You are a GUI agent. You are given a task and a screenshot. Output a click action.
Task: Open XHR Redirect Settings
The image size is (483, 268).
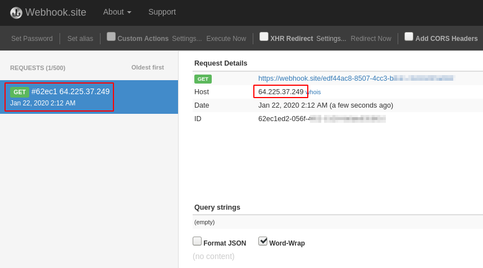[331, 39]
